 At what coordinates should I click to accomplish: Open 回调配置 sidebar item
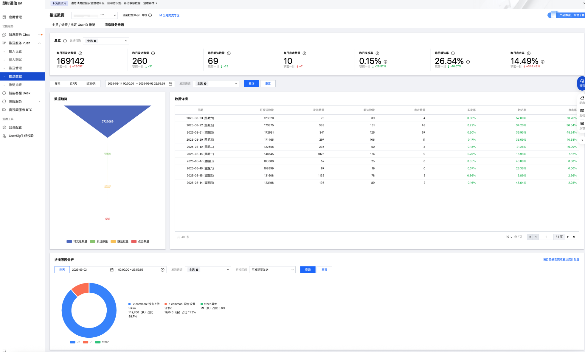[x=15, y=127]
